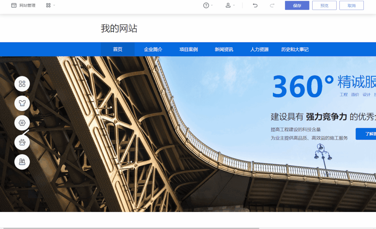This screenshot has width=376, height=229.
Task: Click the 预览 (Preview) button
Action: click(x=324, y=5)
